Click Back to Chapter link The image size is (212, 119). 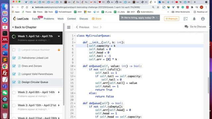[24, 27]
